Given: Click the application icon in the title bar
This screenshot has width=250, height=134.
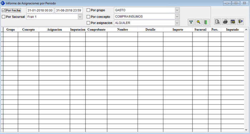Looking at the screenshot, I should click(x=3, y=3).
